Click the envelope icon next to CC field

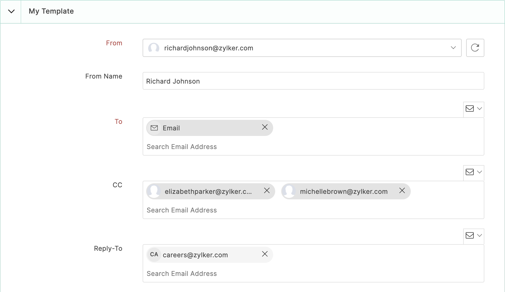(469, 172)
